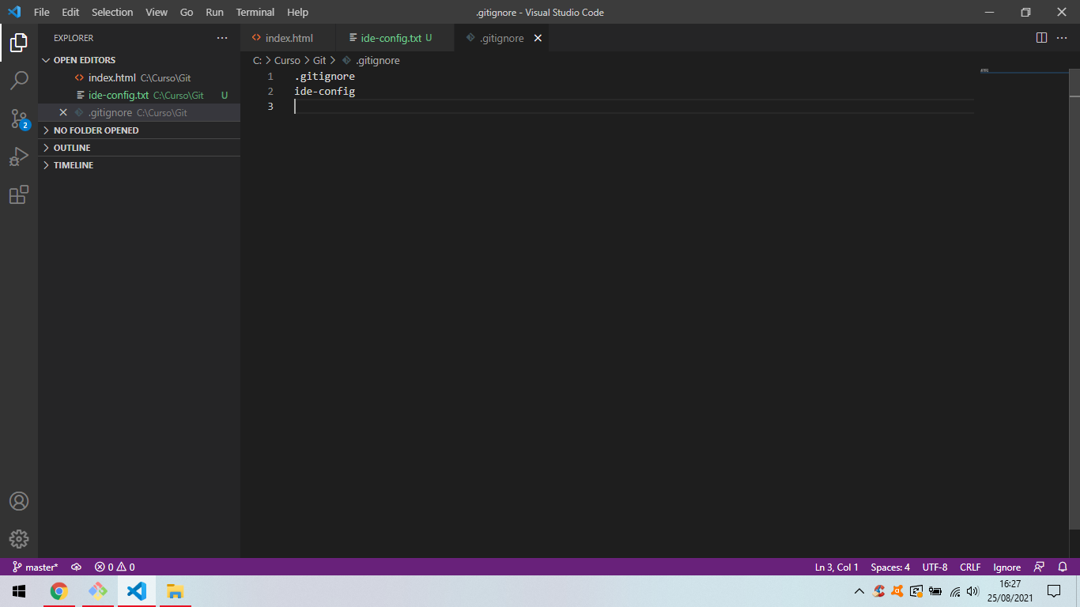Click the feedback icon in status bar
The height and width of the screenshot is (607, 1080).
click(1039, 567)
